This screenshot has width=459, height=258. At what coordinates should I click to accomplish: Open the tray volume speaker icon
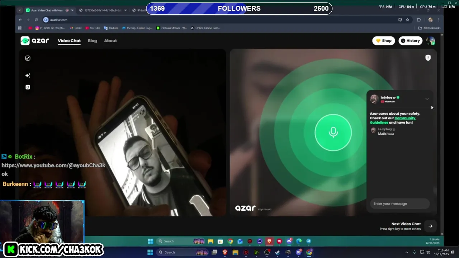click(x=429, y=252)
